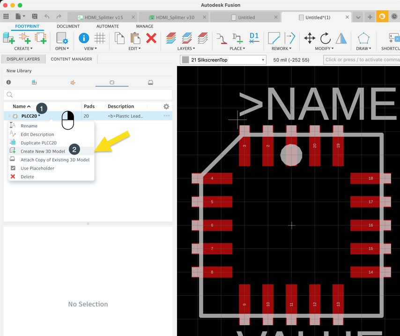
Task: Click the Paste icon in Edit group
Action: 135,38
